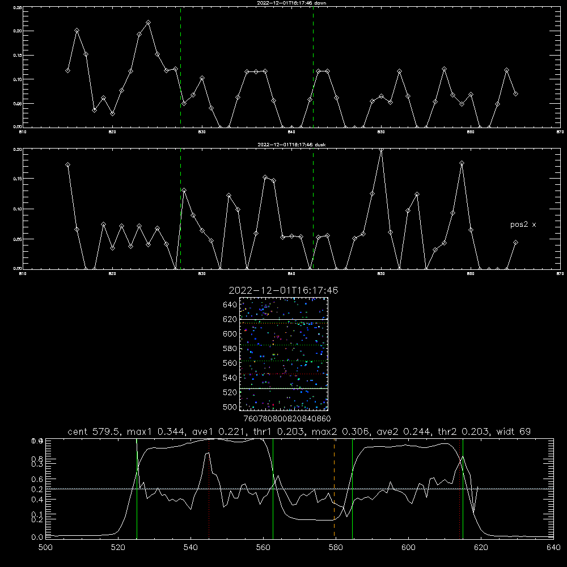The image size is (567, 567).
Task: Click the '560' x-axis label of bottom plot
Action: pyautogui.click(x=263, y=548)
